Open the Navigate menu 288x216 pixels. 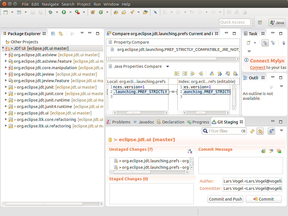click(50, 4)
